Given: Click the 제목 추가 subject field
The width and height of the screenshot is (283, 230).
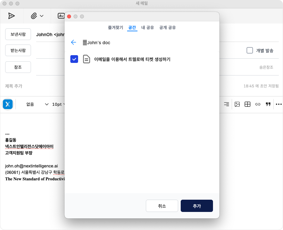Looking at the screenshot, I should (14, 86).
